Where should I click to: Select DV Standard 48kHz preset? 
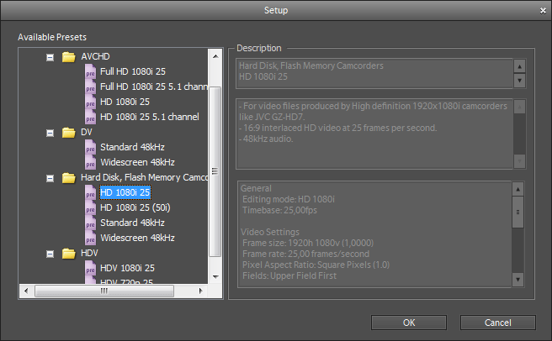pos(131,147)
